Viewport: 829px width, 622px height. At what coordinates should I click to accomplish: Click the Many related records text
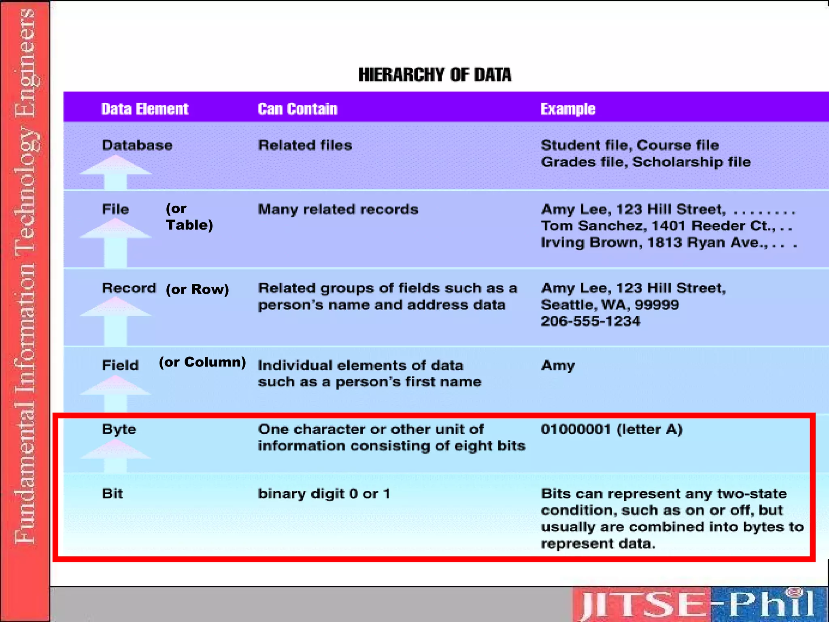338,209
